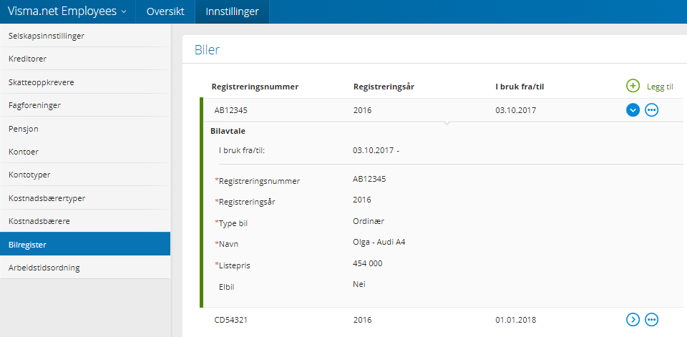Click the Registreringsnummer column header
687x337 pixels.
click(x=255, y=87)
